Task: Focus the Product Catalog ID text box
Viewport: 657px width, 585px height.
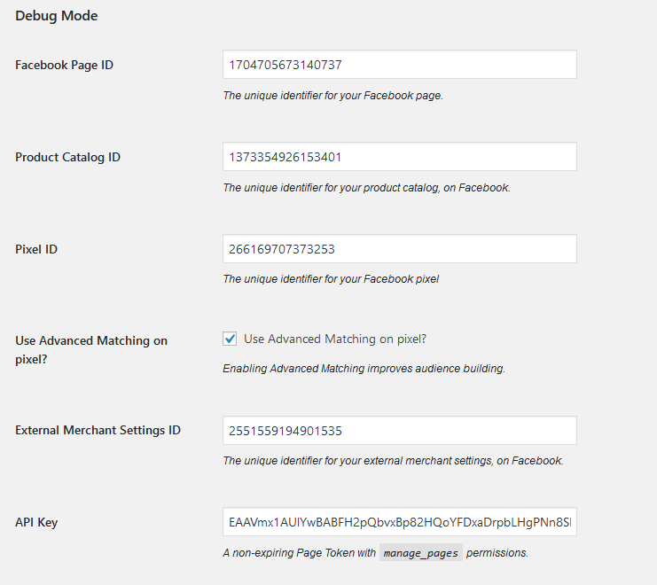Action: pos(399,157)
